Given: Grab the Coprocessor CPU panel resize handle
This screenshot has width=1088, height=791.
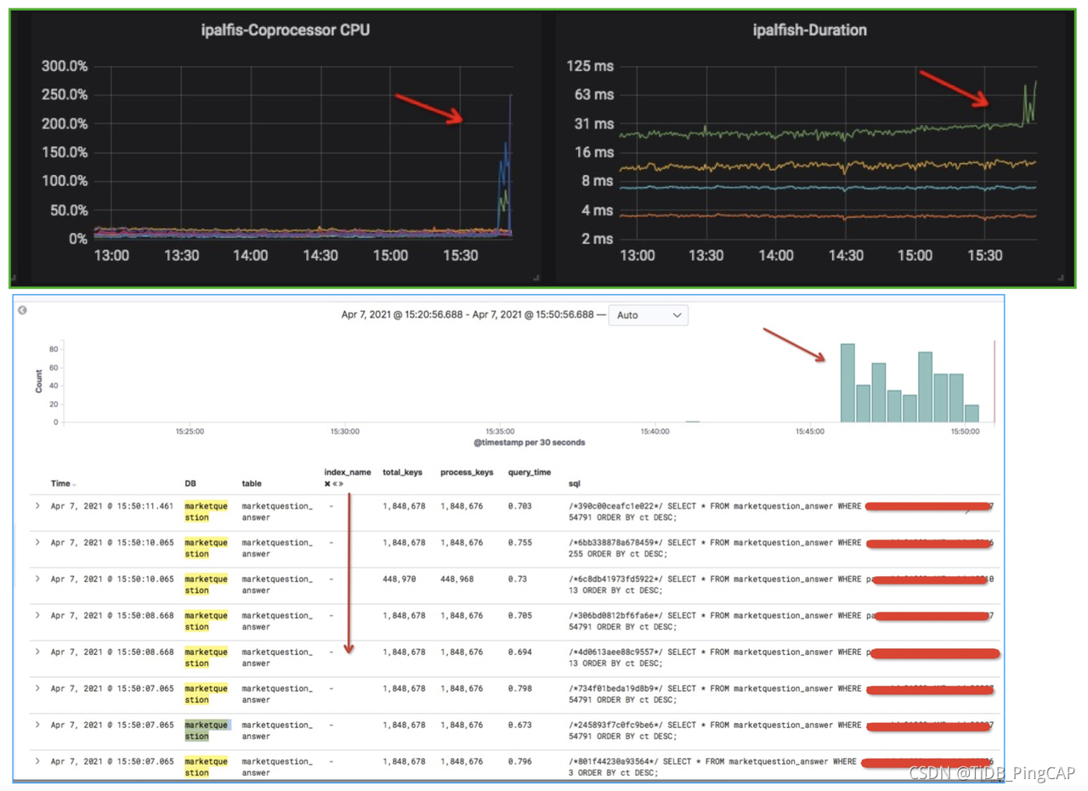Looking at the screenshot, I should point(536,277).
